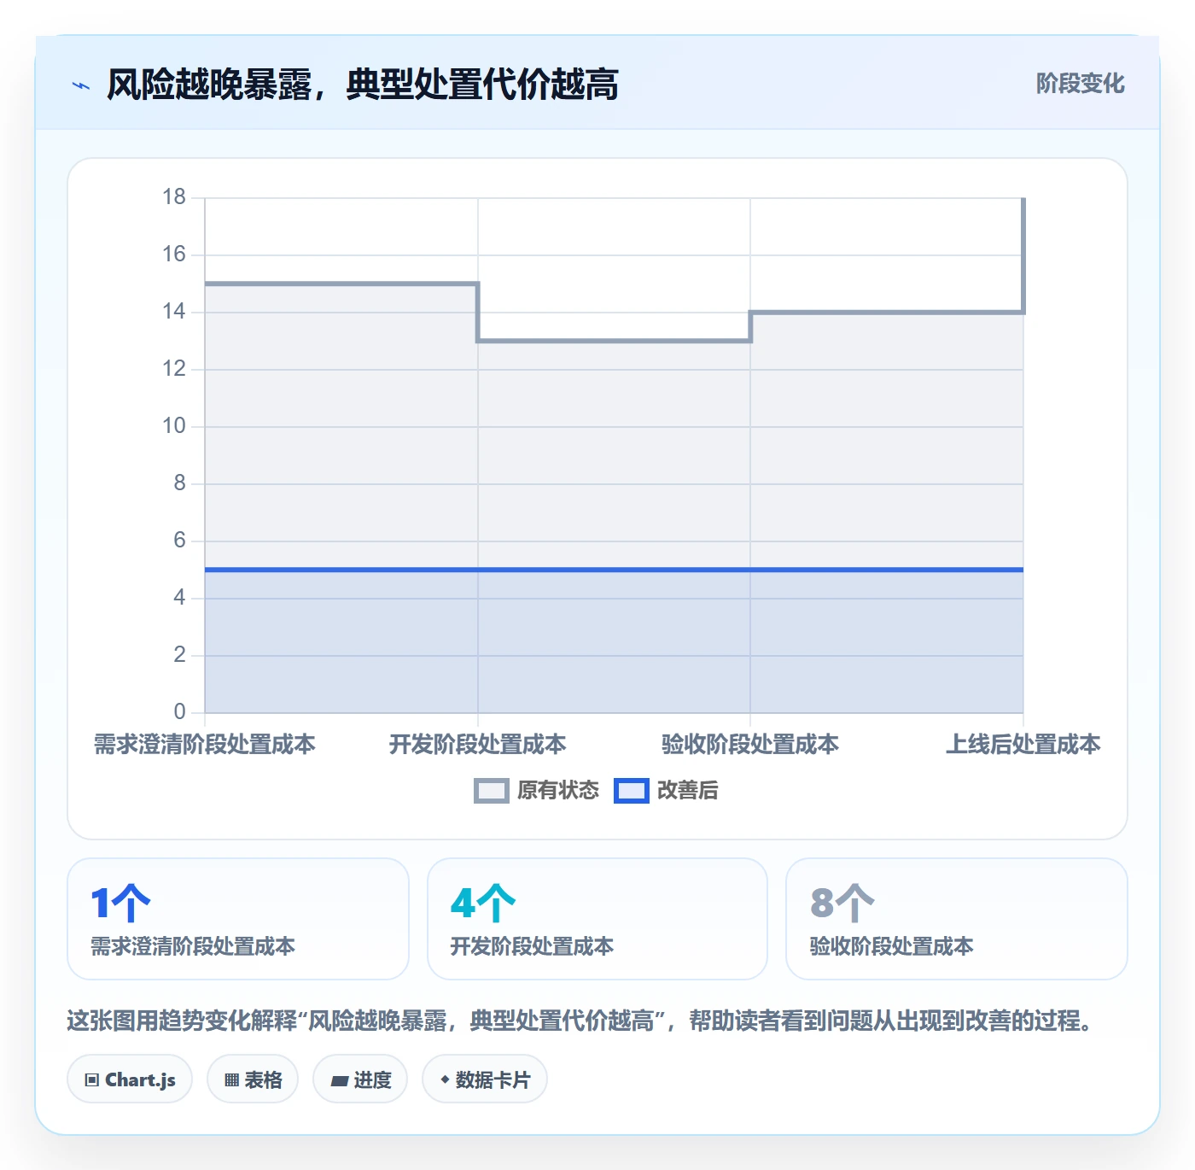This screenshot has width=1195, height=1170.
Task: Click the x-axis label 开发阶段处置成本
Action: click(x=478, y=745)
